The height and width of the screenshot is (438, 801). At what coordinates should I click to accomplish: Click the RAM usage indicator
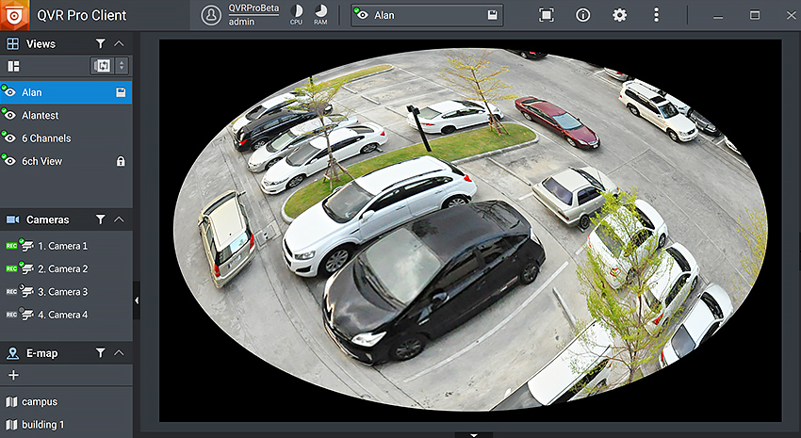click(321, 14)
